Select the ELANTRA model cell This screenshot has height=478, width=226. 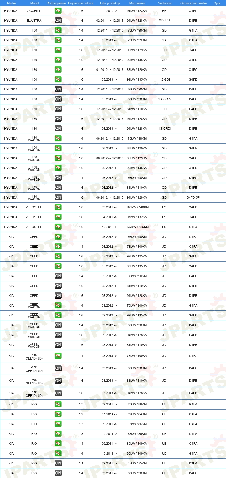click(34, 21)
